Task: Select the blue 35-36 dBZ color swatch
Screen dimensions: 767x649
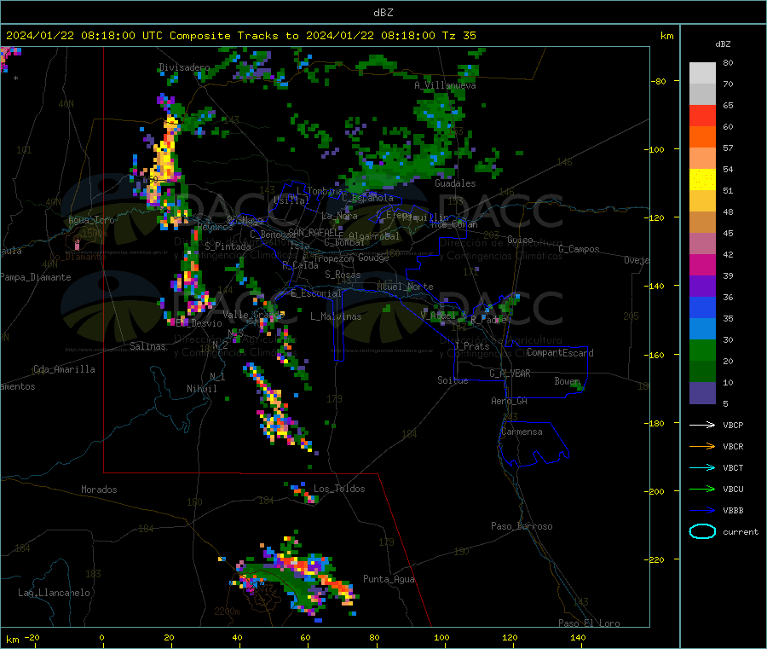Action: pos(702,307)
